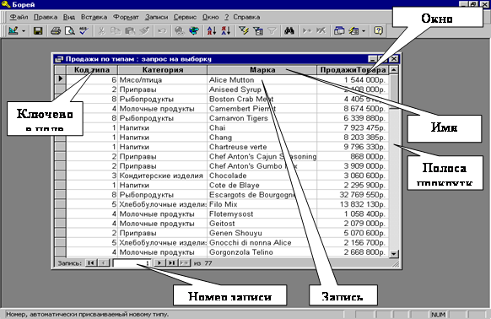The image size is (491, 319).
Task: Select the Категория column header
Action: click(162, 70)
